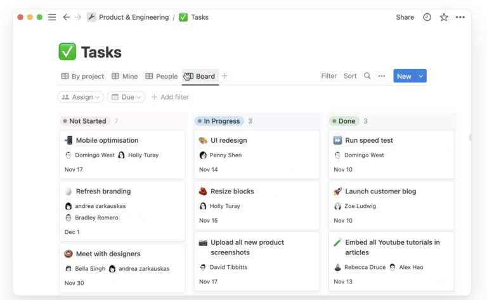This screenshot has height=300, width=487.
Task: Open the New button dropdown arrow
Action: click(x=421, y=76)
